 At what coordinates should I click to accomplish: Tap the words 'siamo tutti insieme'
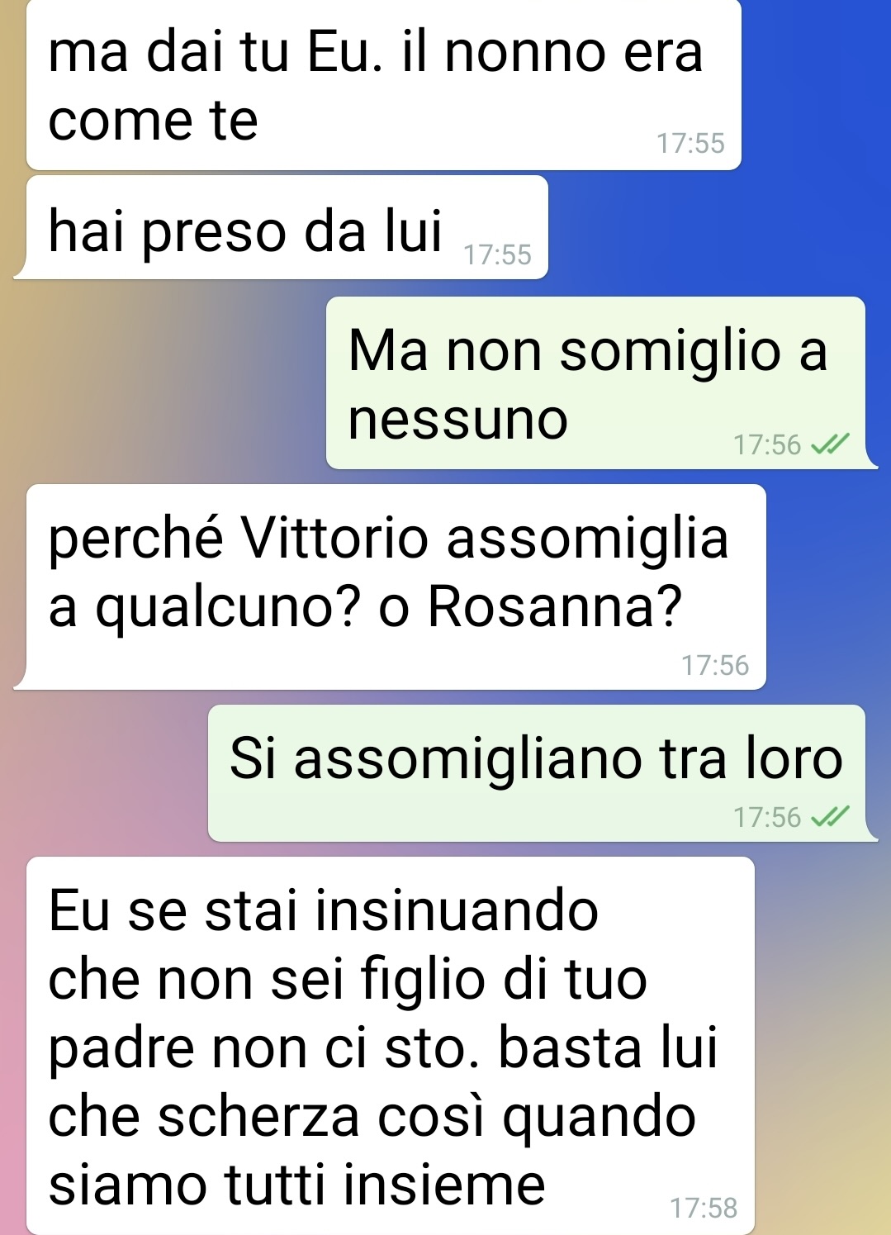297,1185
